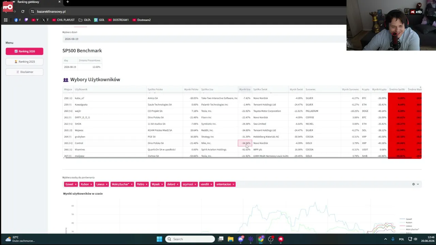
Task: Open the OLD bookmarks folder
Action: click(x=84, y=20)
